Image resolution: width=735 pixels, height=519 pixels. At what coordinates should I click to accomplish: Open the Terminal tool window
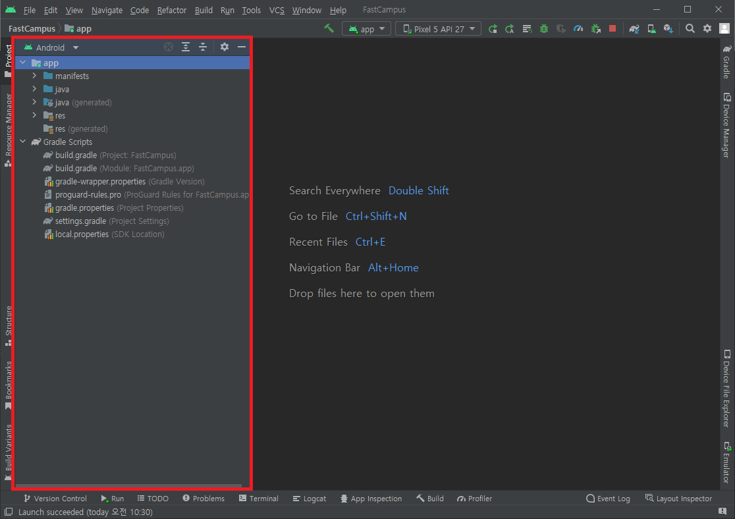(259, 499)
